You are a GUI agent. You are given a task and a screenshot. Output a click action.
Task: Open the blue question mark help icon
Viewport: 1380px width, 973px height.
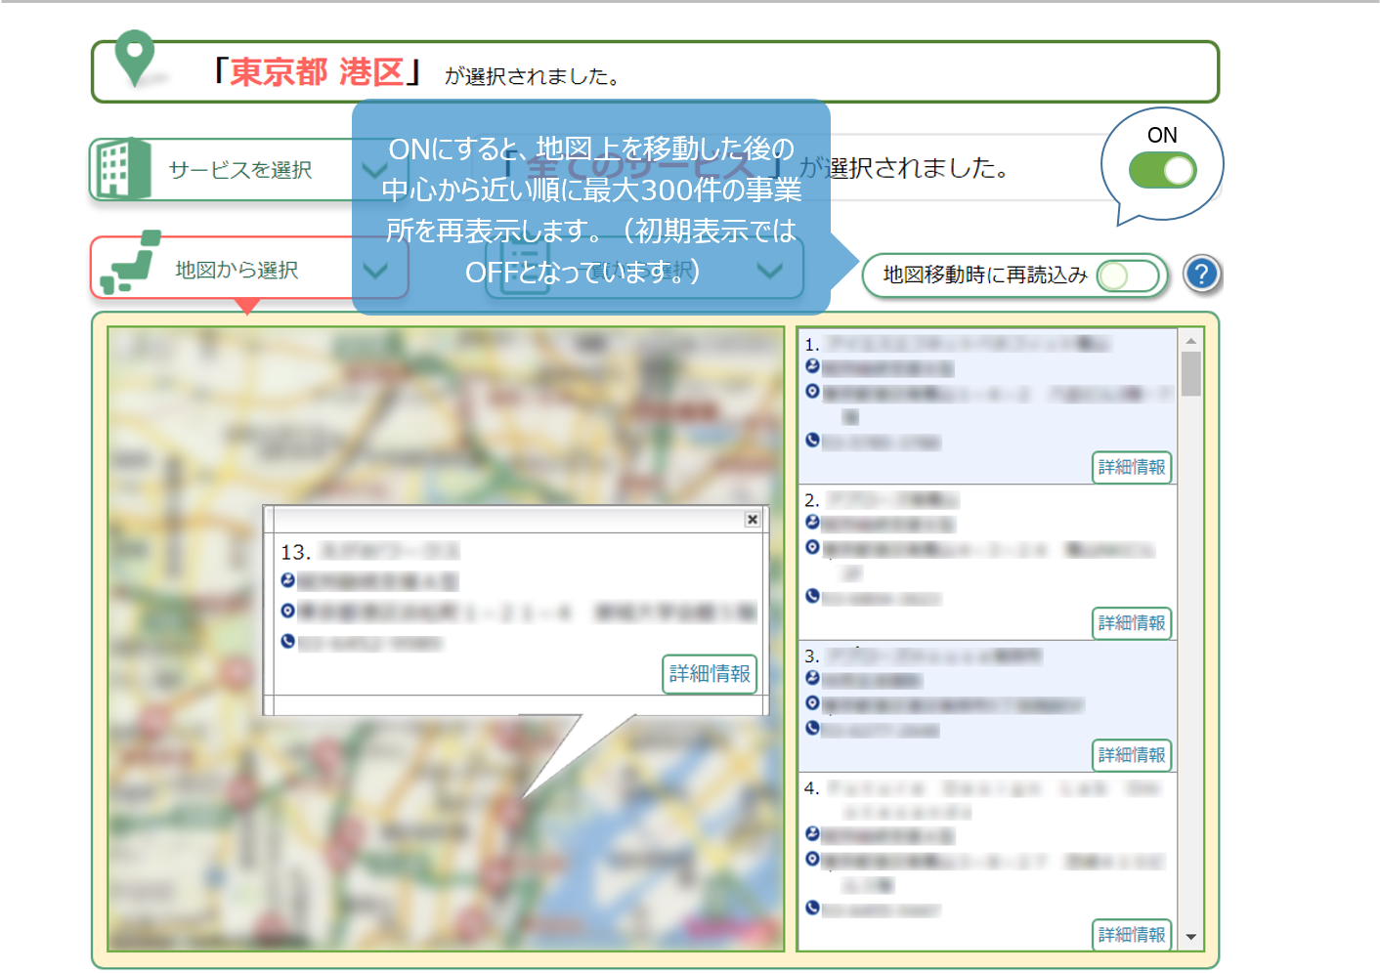tap(1202, 275)
